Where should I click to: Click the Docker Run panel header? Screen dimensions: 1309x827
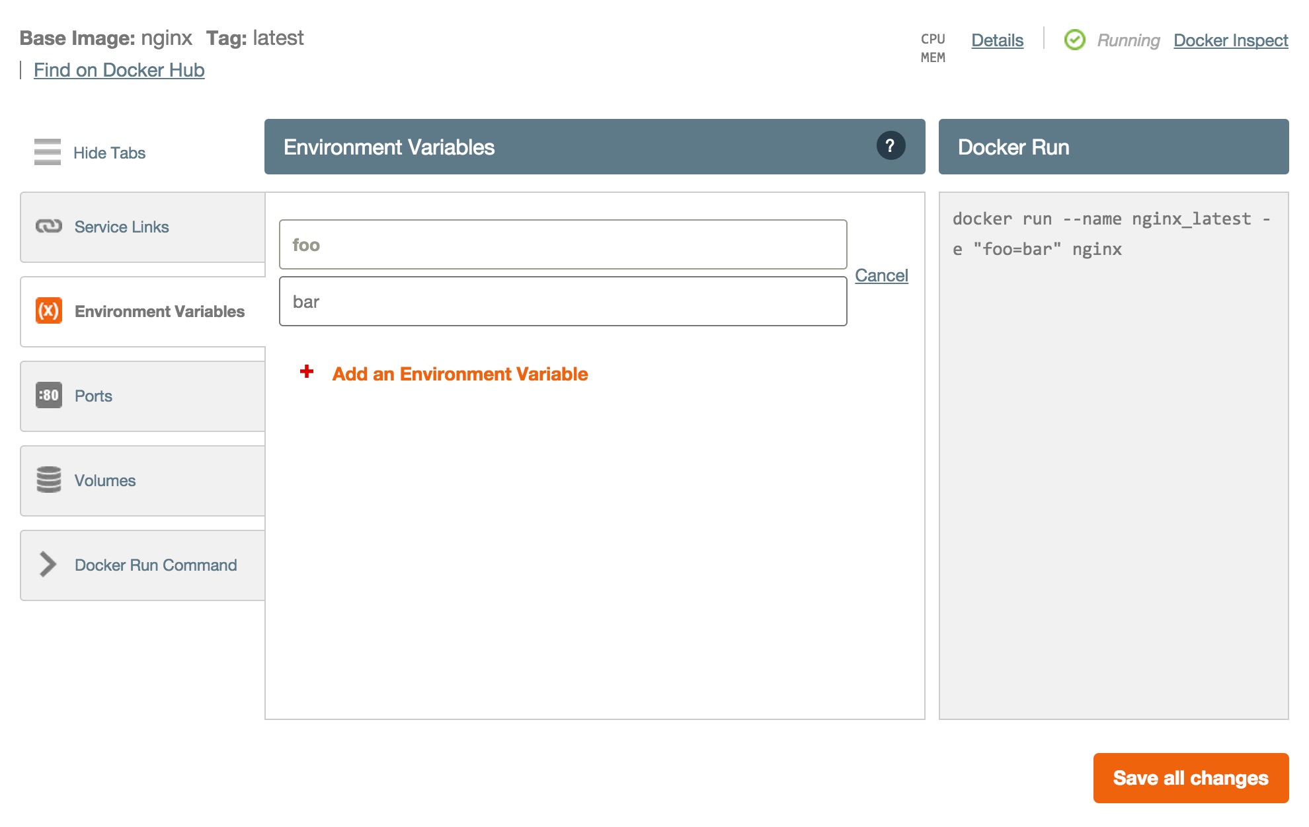coord(1113,147)
